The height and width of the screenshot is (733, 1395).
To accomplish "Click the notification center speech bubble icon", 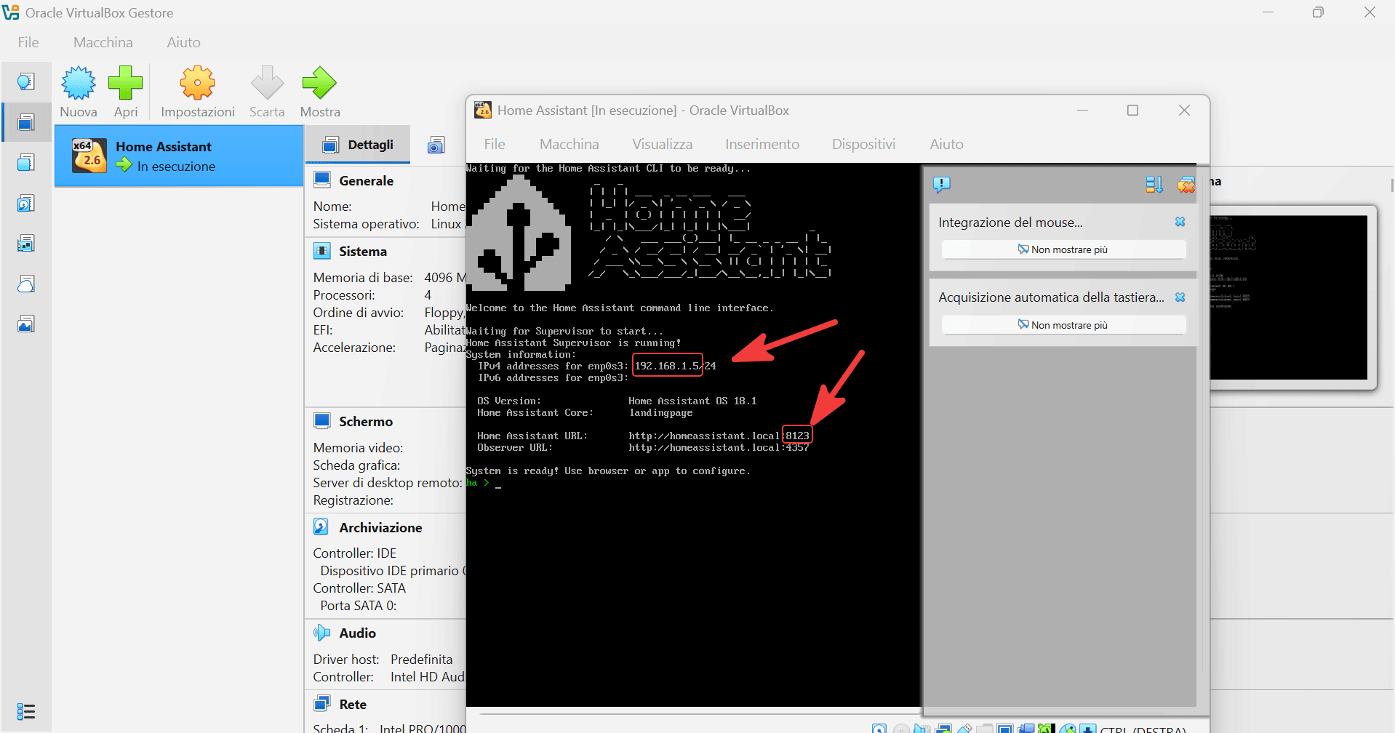I will 942,185.
